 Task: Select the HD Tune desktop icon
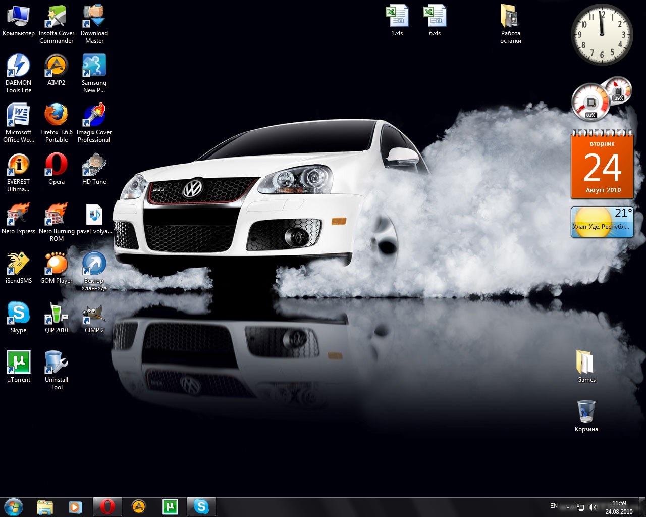94,165
